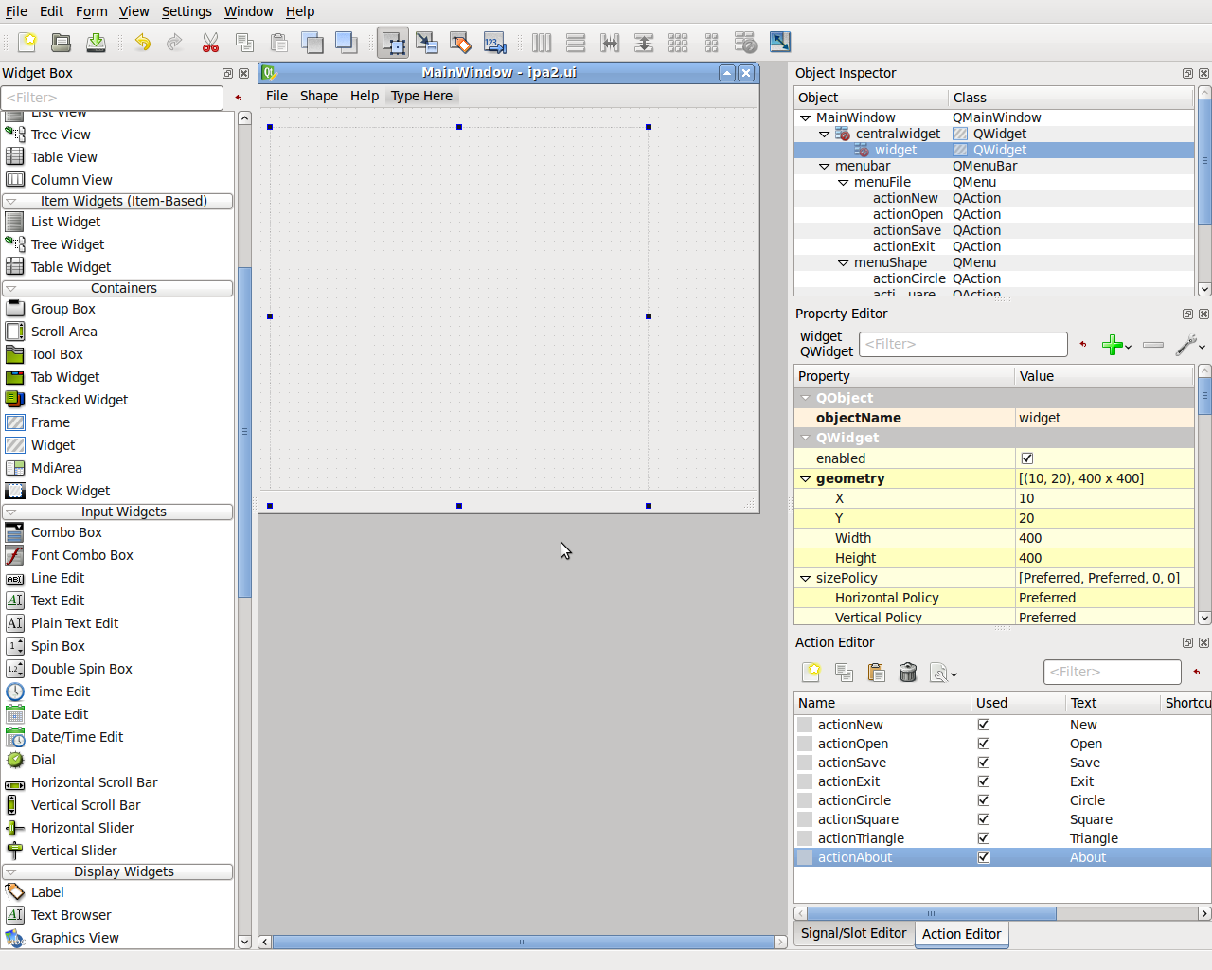
Task: Open the Shape menu on the form
Action: pyautogui.click(x=318, y=96)
